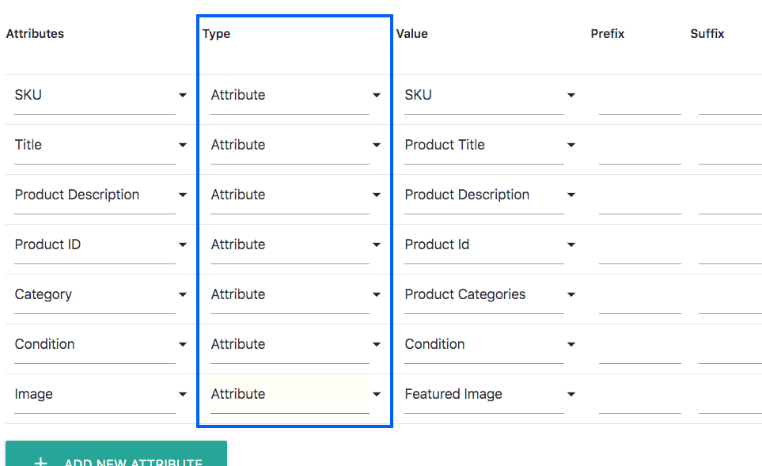Image resolution: width=762 pixels, height=466 pixels.
Task: Open the SKU value dropdown
Action: click(x=490, y=95)
